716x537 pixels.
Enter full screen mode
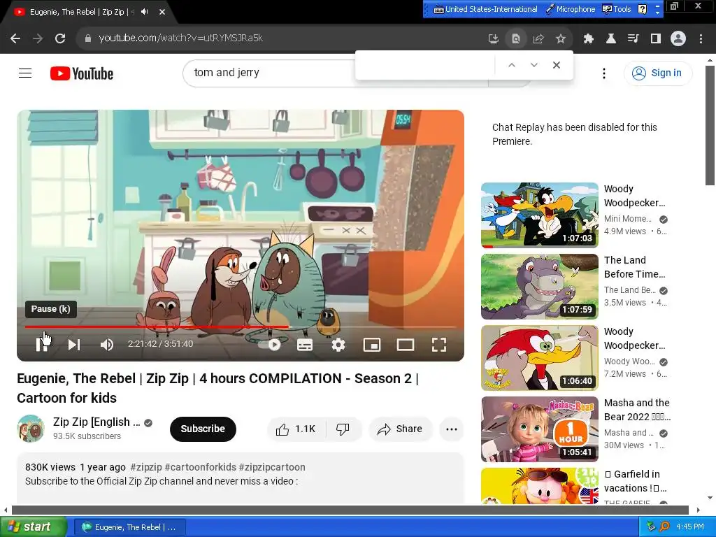point(439,345)
